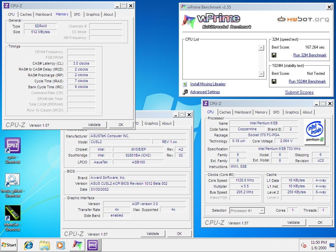Click the memory Size 512 MBytes field

tap(40, 32)
